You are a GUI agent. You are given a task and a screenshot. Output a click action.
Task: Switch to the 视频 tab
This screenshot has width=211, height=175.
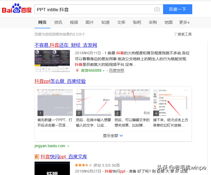pos(74,22)
